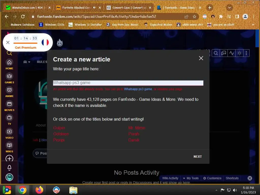The image size is (260, 195).
Task: Choose the Pionpi suggested title
Action: pos(59,140)
